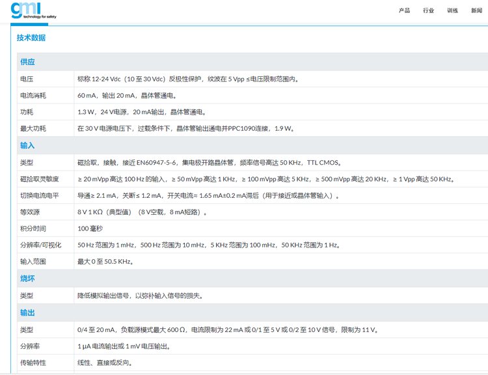Go to the 新闻 navigation item
The width and height of the screenshot is (488, 375).
476,10
